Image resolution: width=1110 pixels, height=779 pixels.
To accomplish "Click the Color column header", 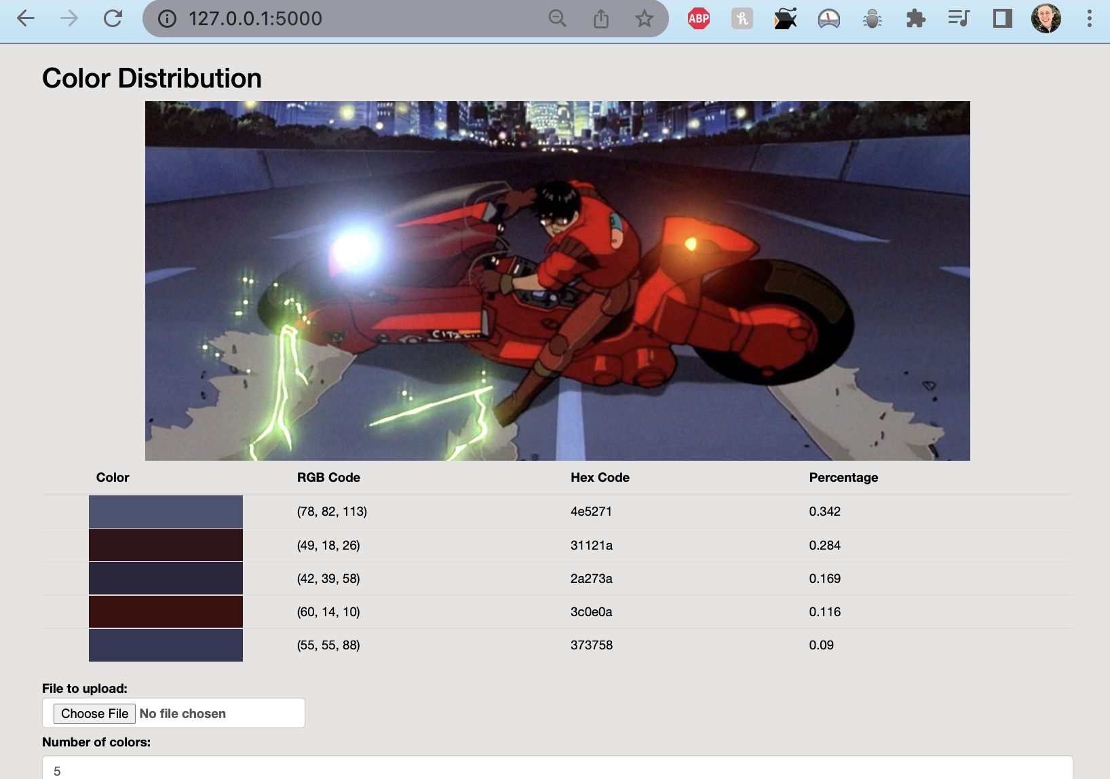I will [x=113, y=478].
